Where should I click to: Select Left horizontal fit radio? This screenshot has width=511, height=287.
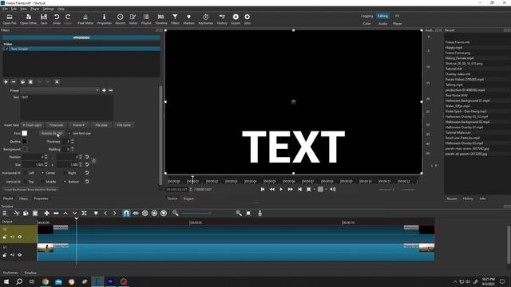click(25, 173)
